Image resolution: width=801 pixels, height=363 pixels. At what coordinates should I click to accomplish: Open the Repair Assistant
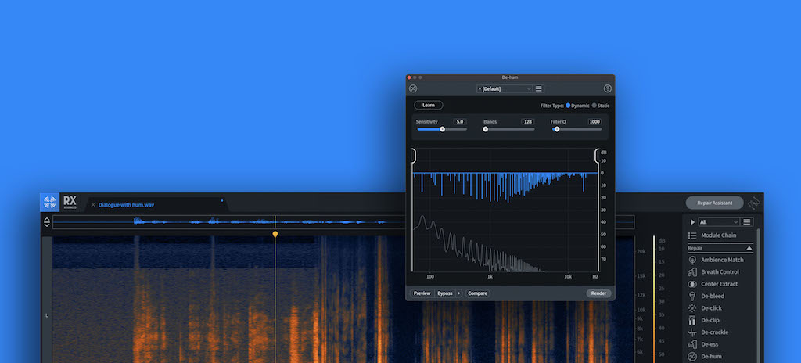click(715, 203)
